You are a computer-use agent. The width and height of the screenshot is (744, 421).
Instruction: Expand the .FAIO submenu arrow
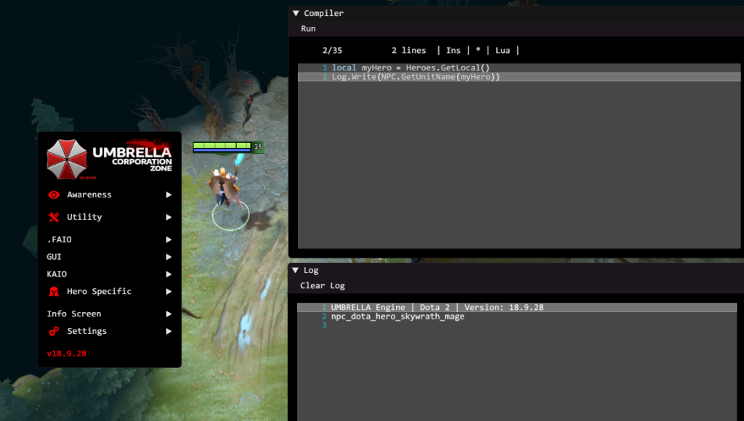tap(169, 240)
